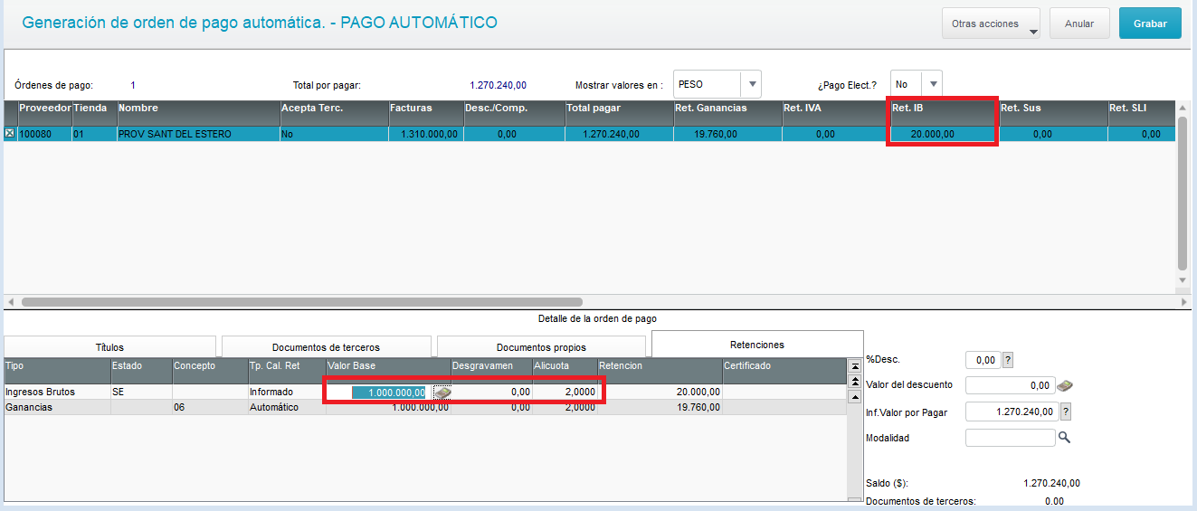Click the Valor del descuento field
This screenshot has width=1197, height=511.
(1011, 385)
